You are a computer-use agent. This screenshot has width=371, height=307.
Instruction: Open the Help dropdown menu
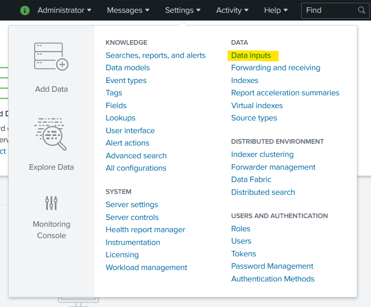276,10
